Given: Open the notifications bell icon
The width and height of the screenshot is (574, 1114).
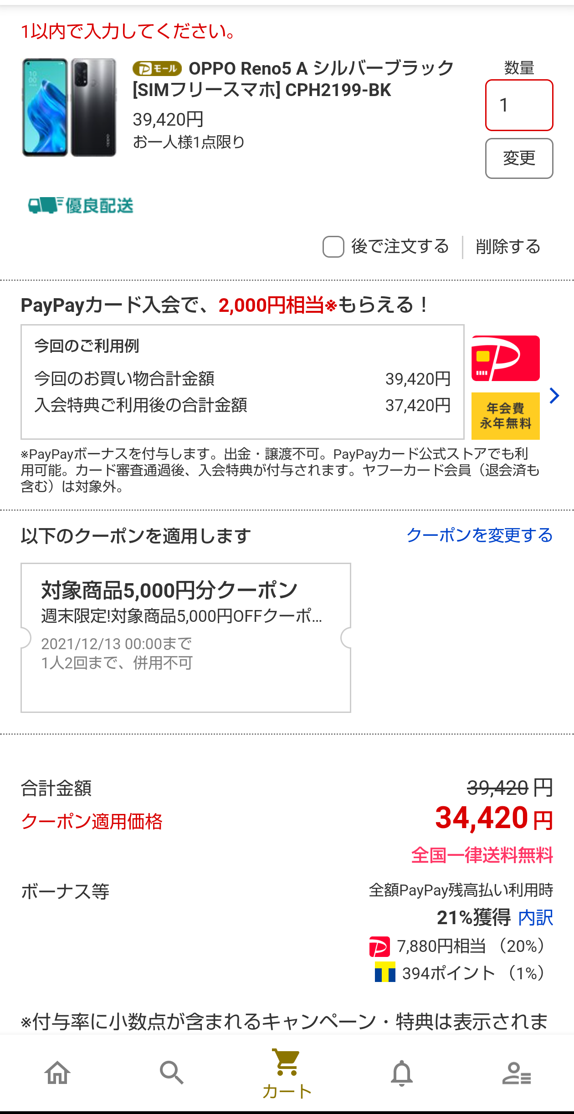Looking at the screenshot, I should 402,1073.
